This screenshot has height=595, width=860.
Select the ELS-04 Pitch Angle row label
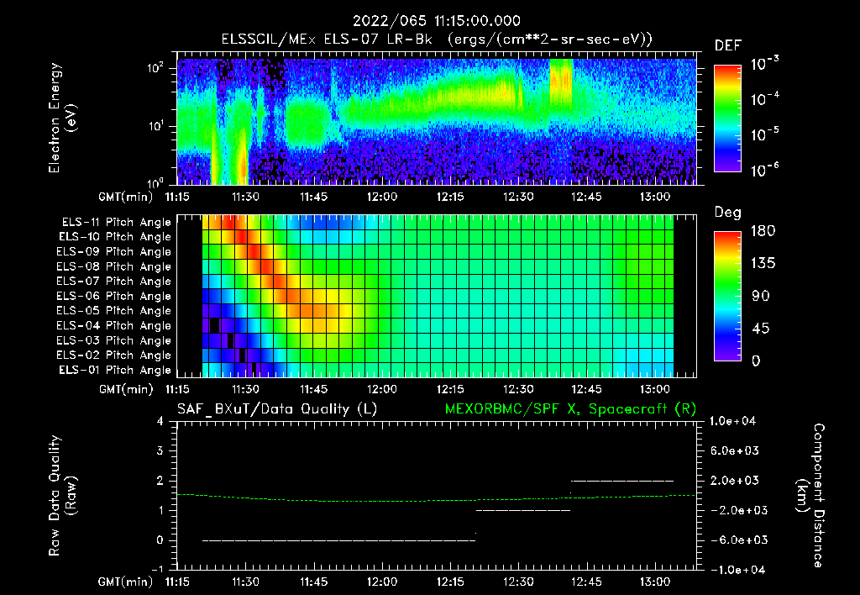click(x=114, y=326)
